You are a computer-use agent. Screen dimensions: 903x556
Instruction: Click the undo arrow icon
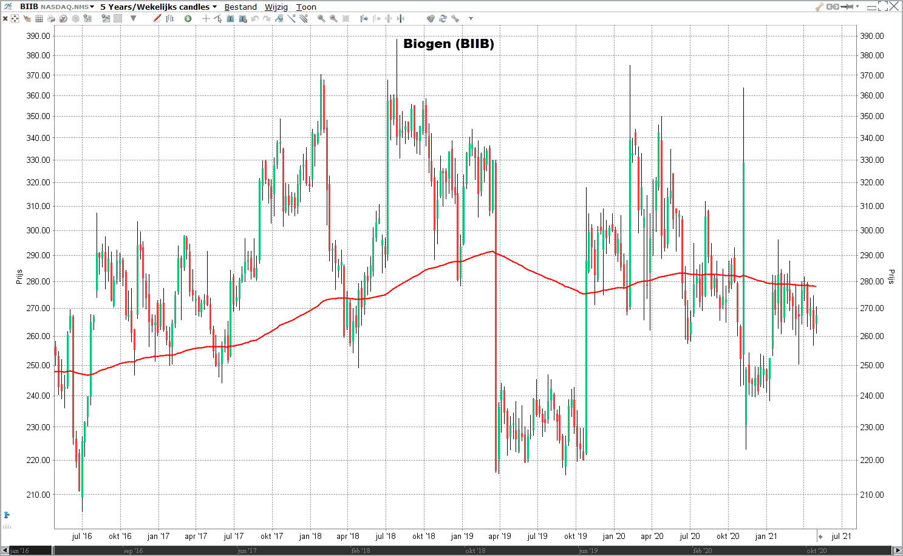[x=255, y=19]
